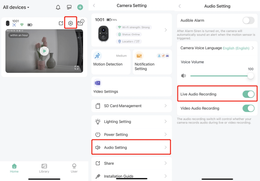The height and width of the screenshot is (181, 260).
Task: Toggle Live Audio Recording off
Action: click(x=248, y=94)
